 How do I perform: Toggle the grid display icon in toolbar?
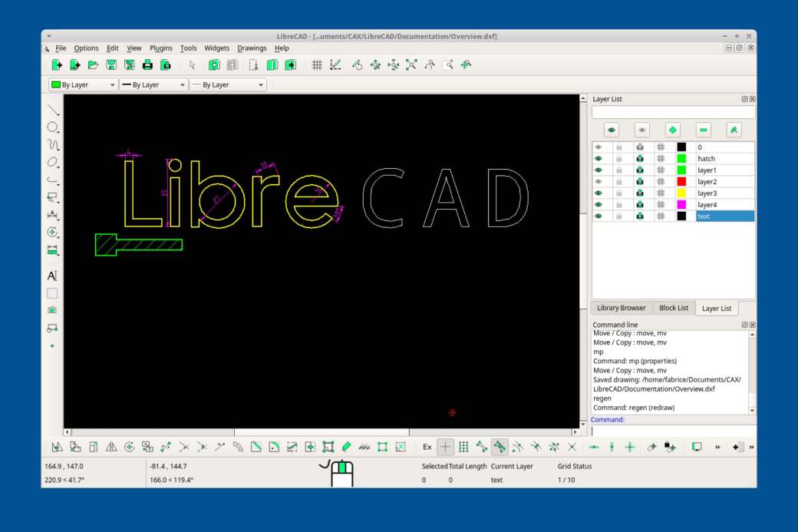click(x=317, y=65)
